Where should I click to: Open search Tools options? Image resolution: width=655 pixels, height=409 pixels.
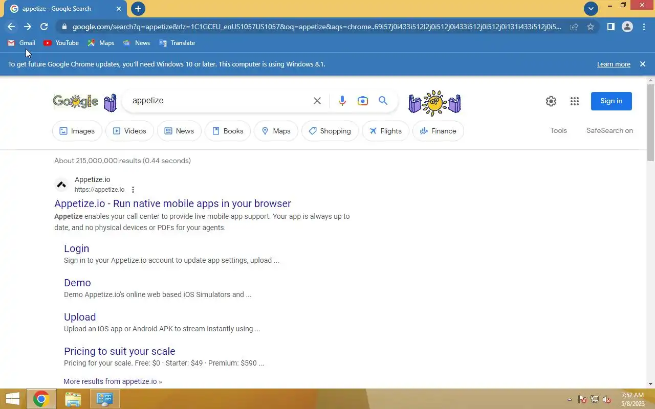coord(559,130)
